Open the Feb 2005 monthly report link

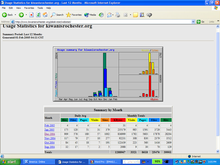(50, 125)
